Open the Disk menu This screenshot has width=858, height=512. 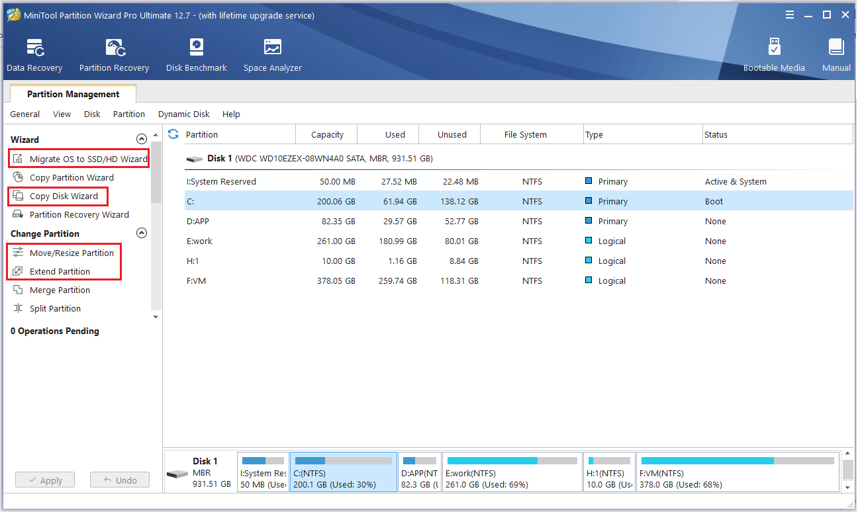tap(92, 114)
